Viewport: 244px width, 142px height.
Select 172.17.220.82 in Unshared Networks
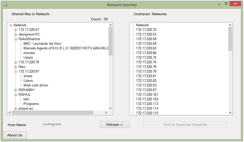[x=146, y=81]
